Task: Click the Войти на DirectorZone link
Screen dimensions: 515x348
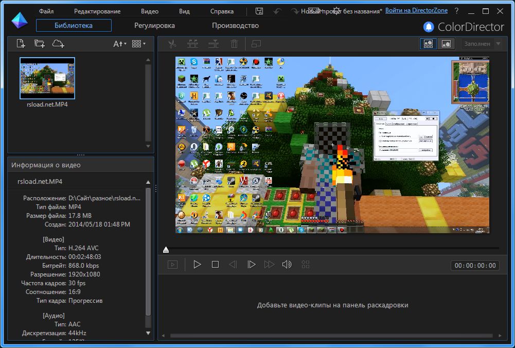Action: click(x=416, y=10)
